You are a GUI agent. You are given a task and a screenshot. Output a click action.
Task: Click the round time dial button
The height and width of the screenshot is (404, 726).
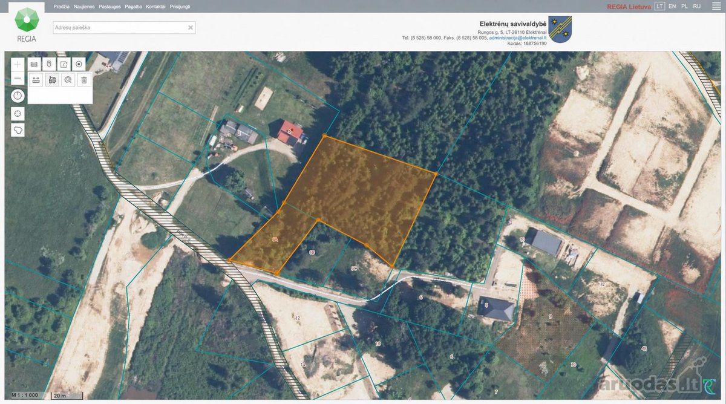[x=18, y=96]
